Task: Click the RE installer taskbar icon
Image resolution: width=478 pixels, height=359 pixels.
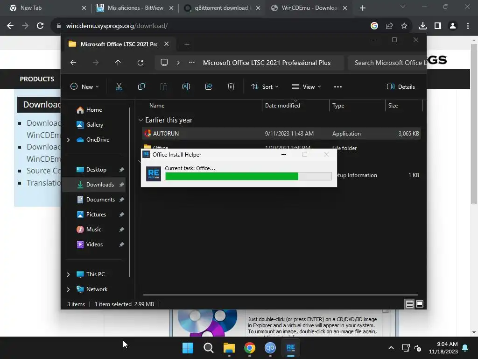Action: (x=291, y=348)
